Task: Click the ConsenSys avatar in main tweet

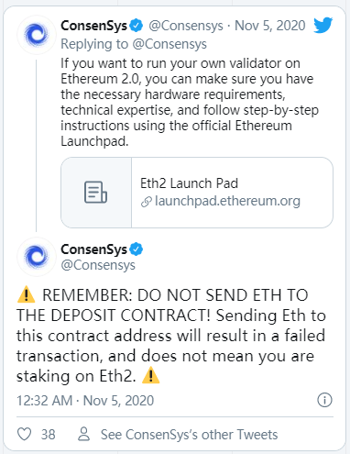Action: click(37, 257)
